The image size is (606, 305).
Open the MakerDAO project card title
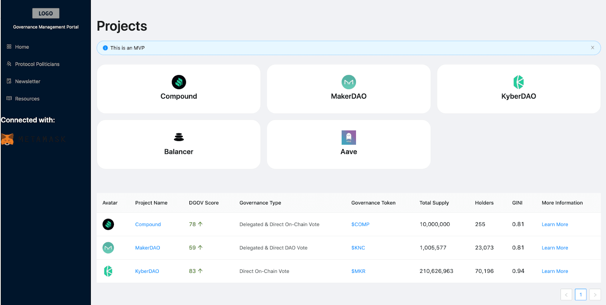(349, 96)
